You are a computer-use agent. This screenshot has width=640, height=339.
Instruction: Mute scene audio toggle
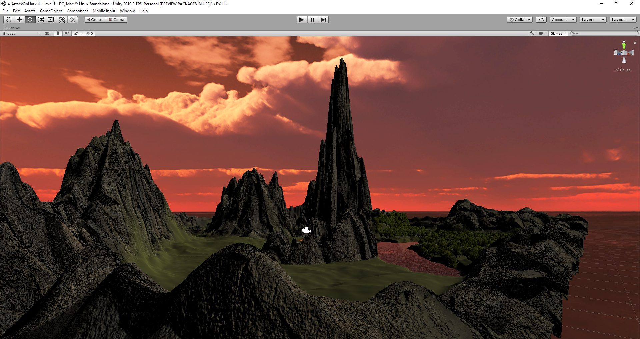click(x=67, y=33)
